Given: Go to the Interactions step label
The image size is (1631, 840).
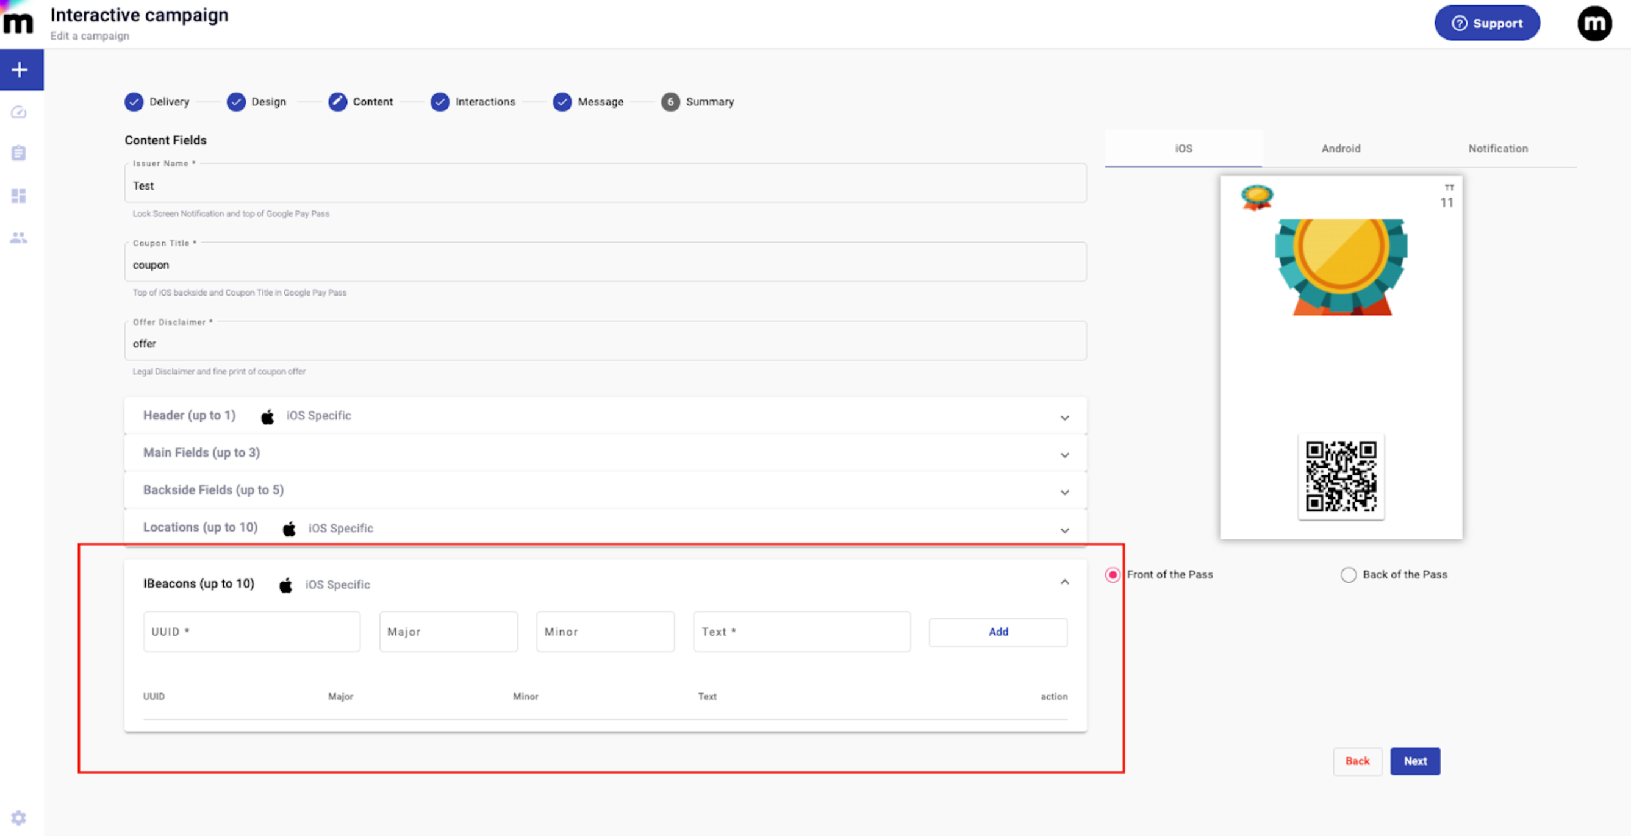Looking at the screenshot, I should (486, 102).
